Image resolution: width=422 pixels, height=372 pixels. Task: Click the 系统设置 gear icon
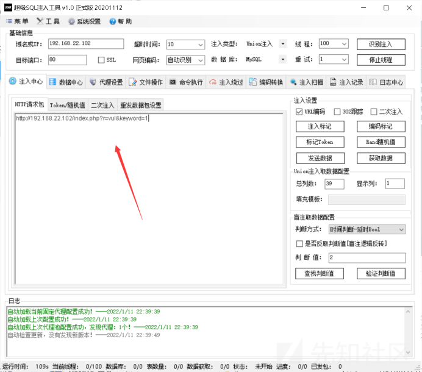(x=71, y=21)
